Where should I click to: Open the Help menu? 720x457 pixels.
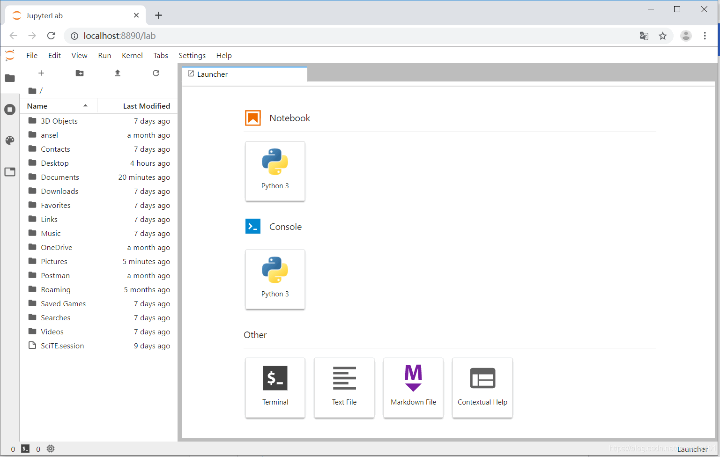[224, 55]
